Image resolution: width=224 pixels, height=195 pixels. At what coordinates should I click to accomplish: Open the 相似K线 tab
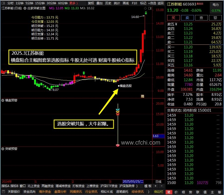click(107, 192)
